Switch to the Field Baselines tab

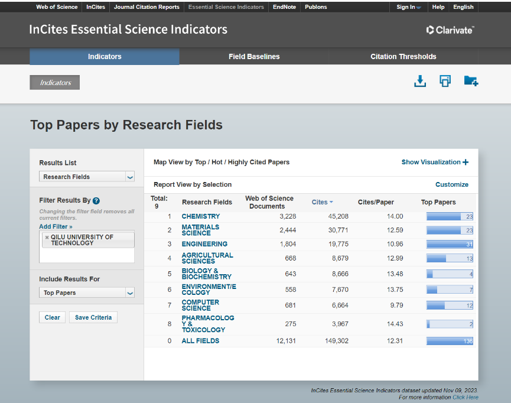click(x=254, y=57)
